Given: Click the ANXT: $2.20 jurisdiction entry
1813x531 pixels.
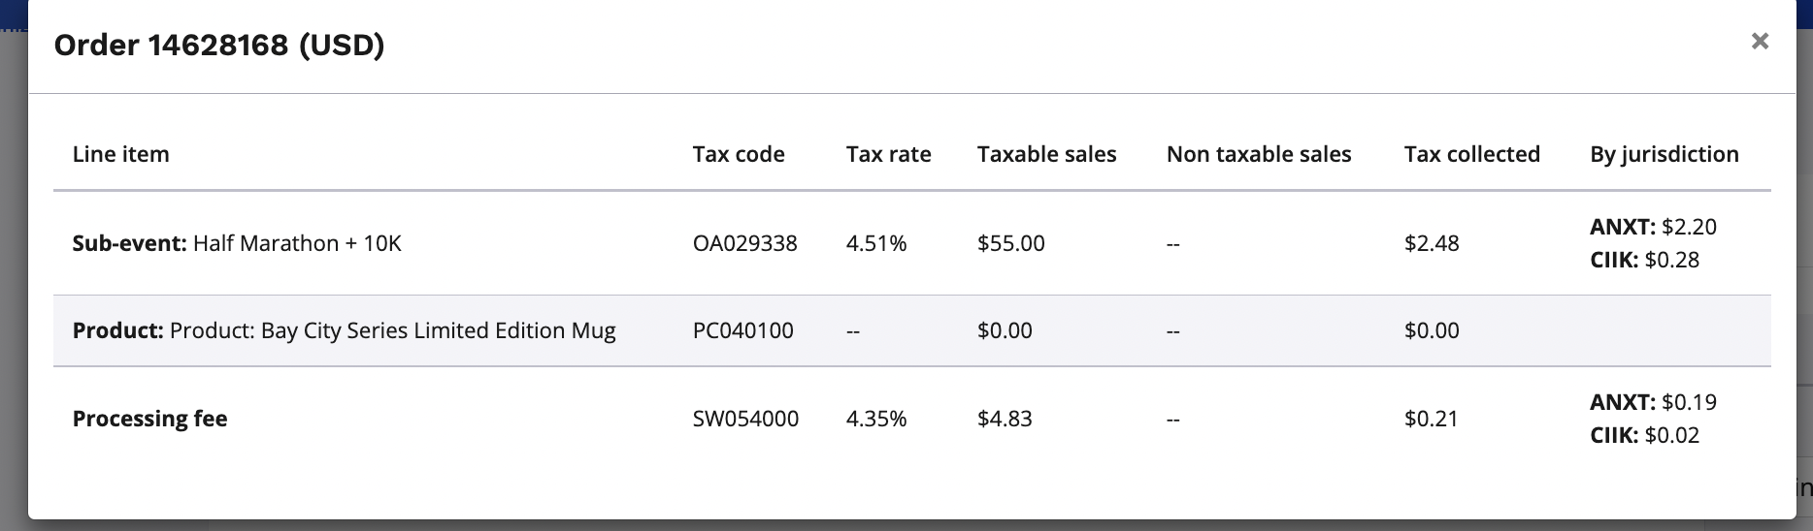Looking at the screenshot, I should pyautogui.click(x=1653, y=227).
